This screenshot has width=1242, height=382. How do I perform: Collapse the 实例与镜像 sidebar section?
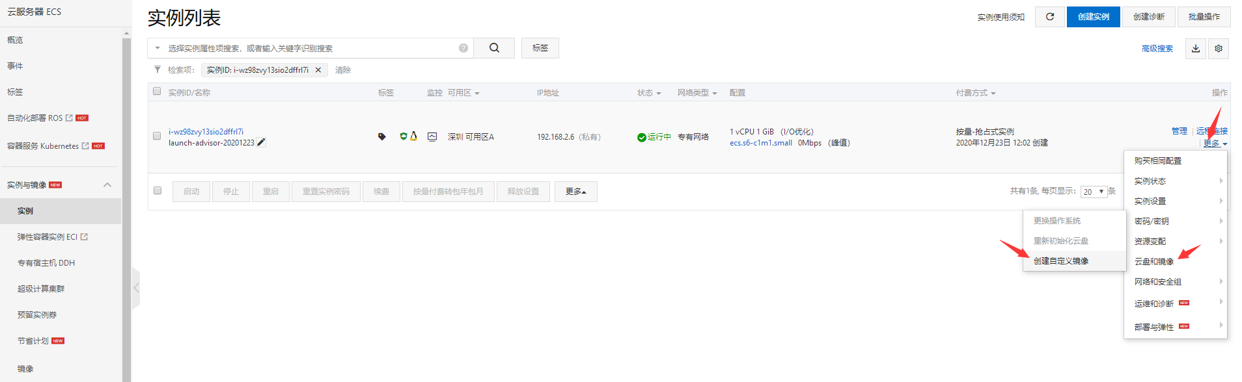coord(107,185)
